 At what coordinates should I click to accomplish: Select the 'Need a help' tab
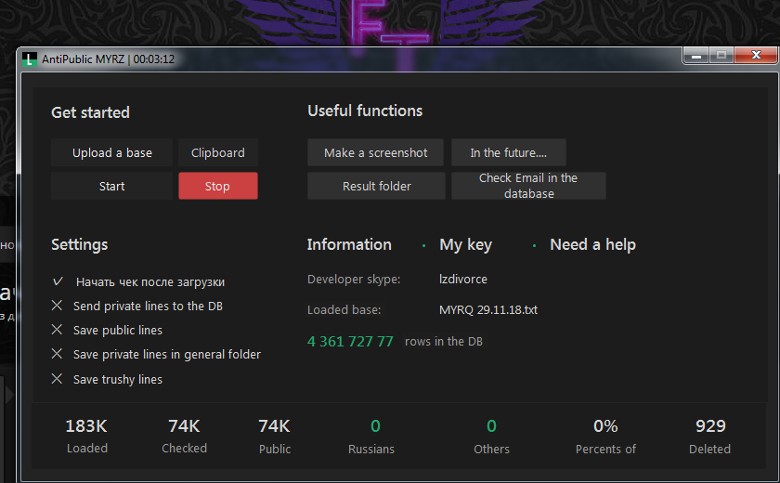(x=592, y=244)
